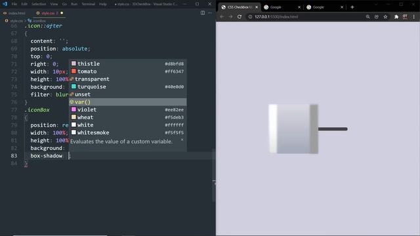Click the share page icon in address bar
The image size is (420, 236).
pos(376,16)
